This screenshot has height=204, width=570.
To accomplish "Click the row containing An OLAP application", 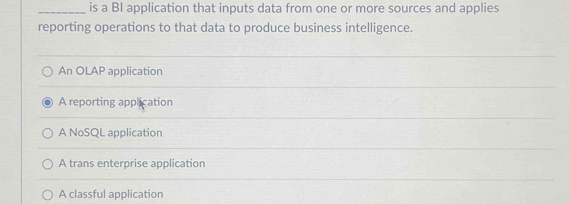I will pyautogui.click(x=236, y=71).
